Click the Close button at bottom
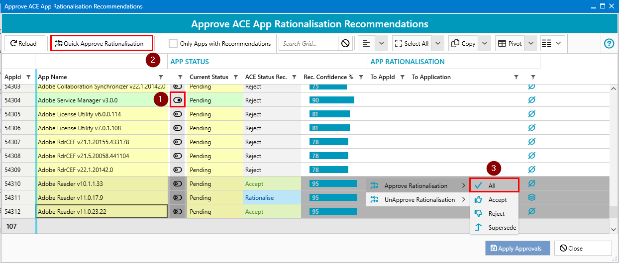 point(583,248)
